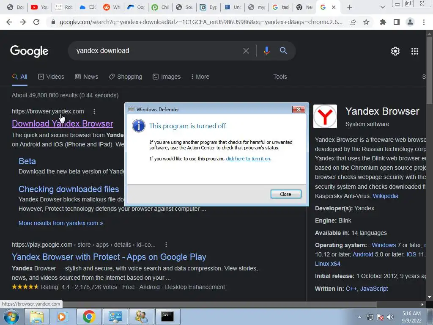The height and width of the screenshot is (325, 433).
Task: Show hidden tray icons arrow
Action: coord(359,317)
